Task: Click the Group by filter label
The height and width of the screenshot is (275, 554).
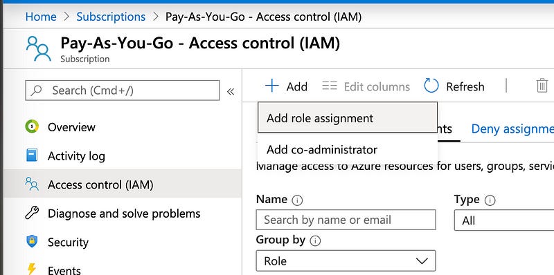Action: [280, 240]
